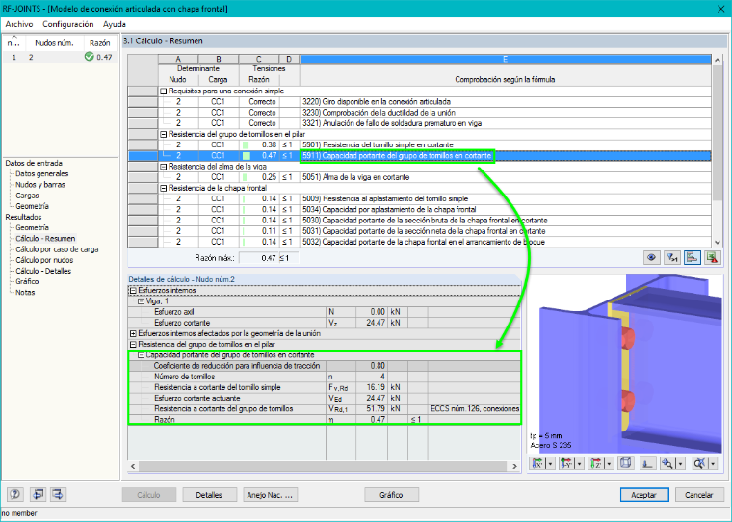Open -Y view direction dropdown arrow
This screenshot has width=732, height=522.
580,463
